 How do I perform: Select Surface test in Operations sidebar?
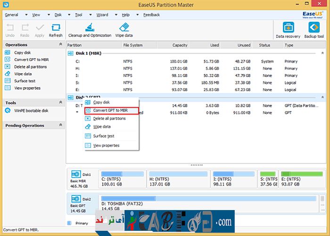(25, 81)
